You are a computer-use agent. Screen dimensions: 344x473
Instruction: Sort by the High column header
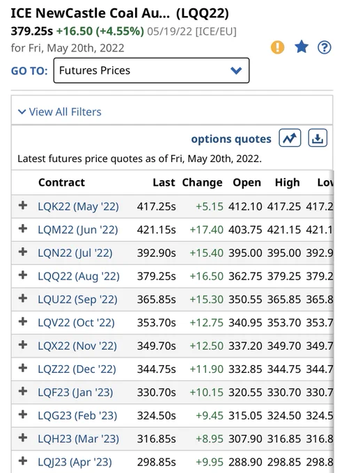(287, 182)
